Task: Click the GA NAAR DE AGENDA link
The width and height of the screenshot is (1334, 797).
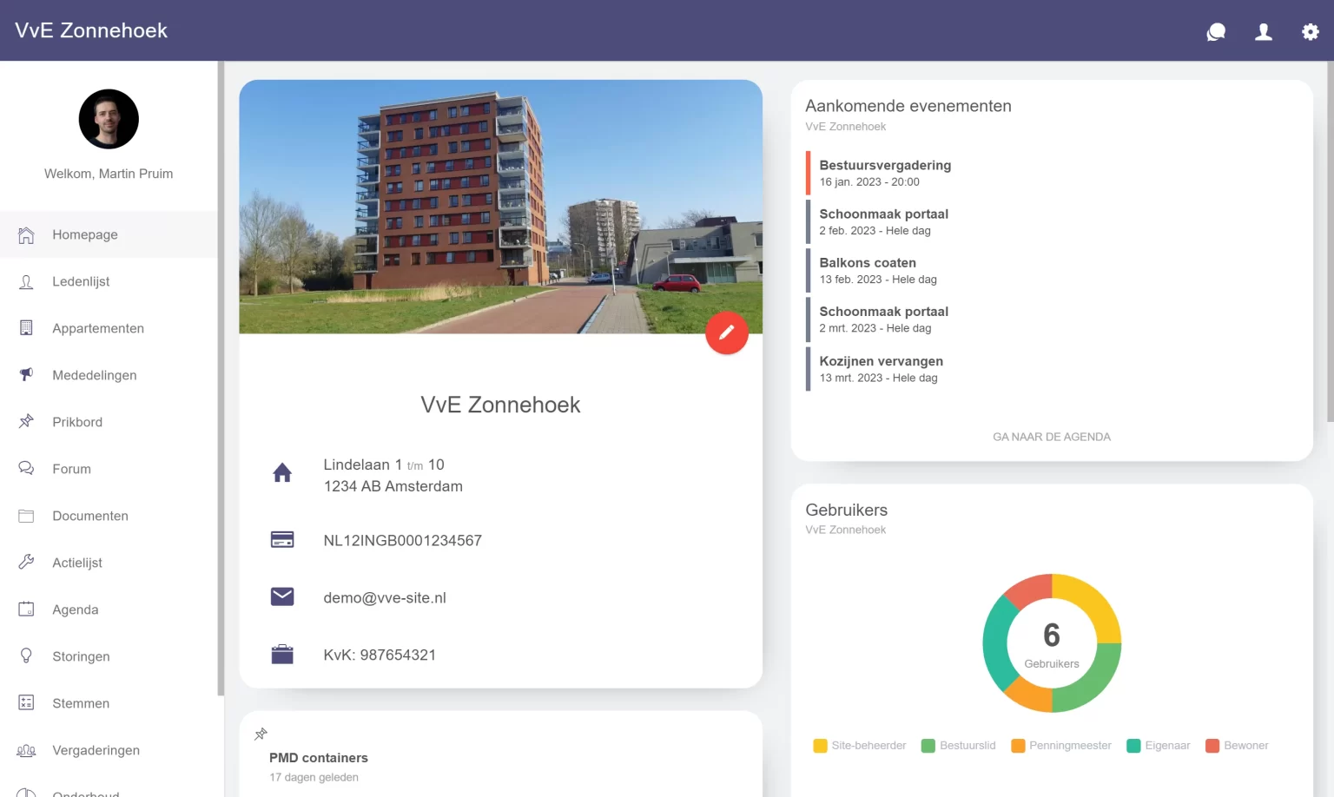Action: pos(1052,437)
